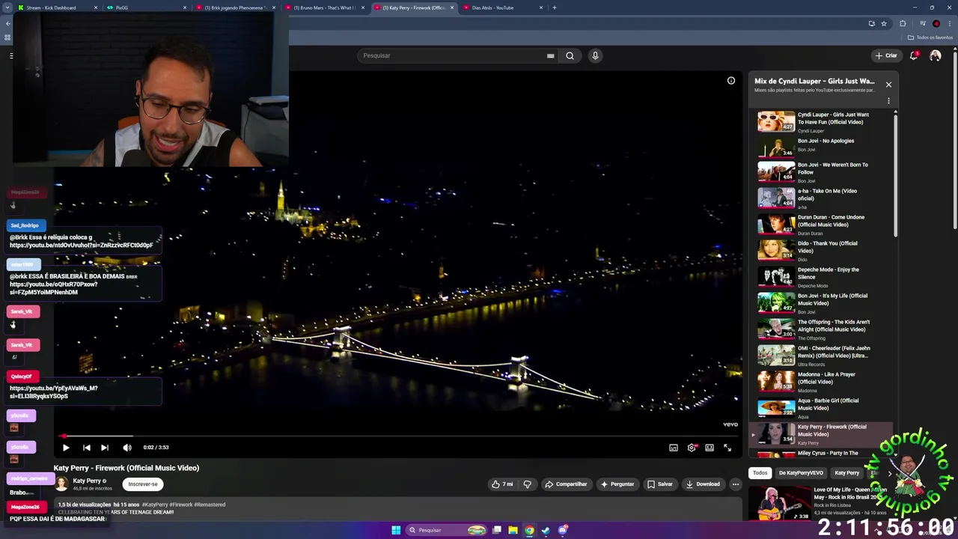Image resolution: width=958 pixels, height=539 pixels.
Task: Select The Offspring - The Kids Aren't Alright
Action: pyautogui.click(x=823, y=329)
